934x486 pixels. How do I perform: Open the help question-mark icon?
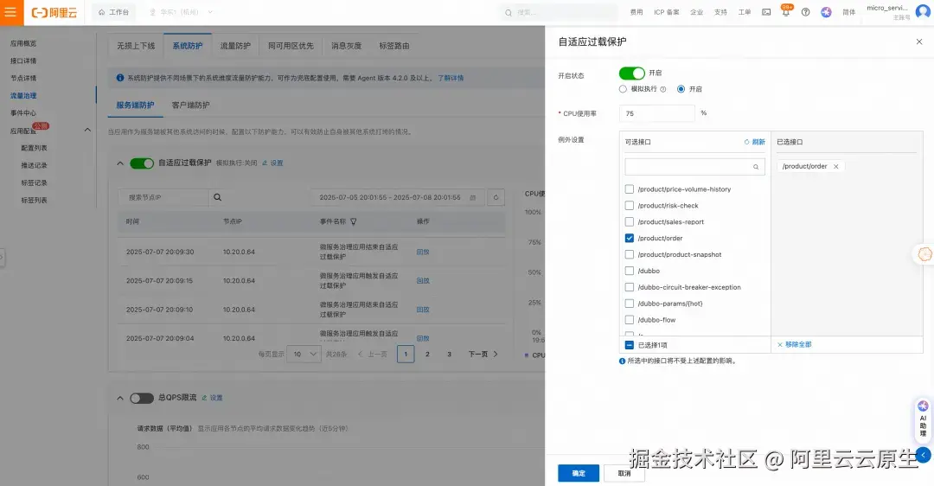pos(805,12)
